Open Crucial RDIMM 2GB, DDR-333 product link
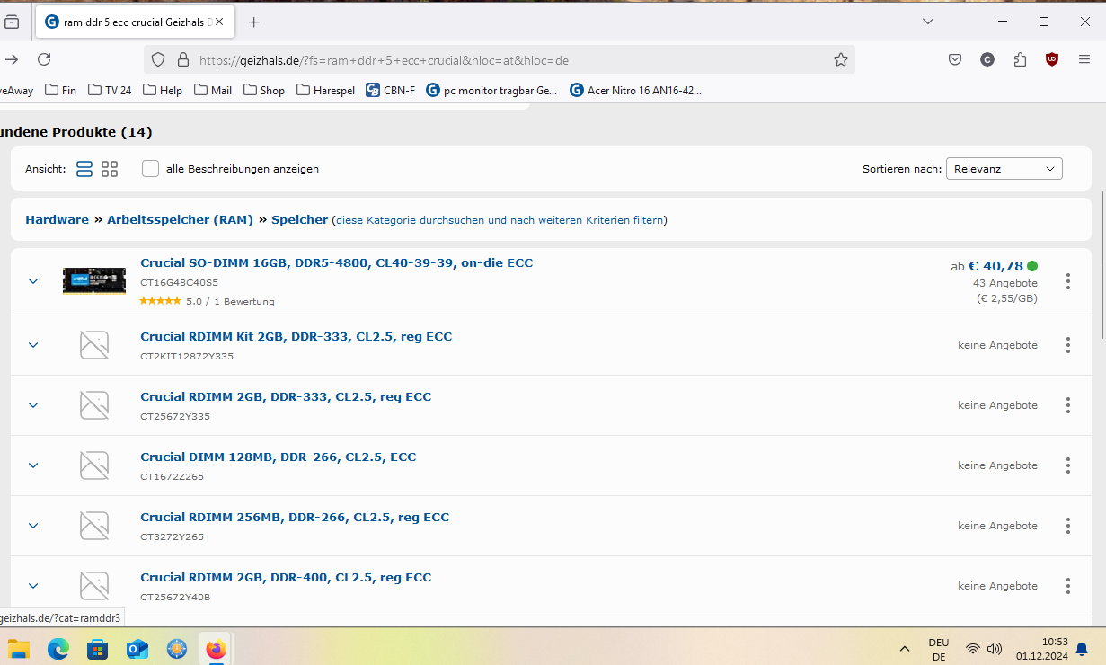This screenshot has width=1106, height=665. pyautogui.click(x=286, y=397)
